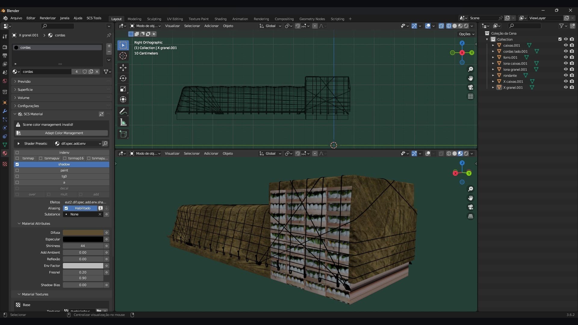The width and height of the screenshot is (578, 325).
Task: Switch to the Shading workspace tab
Action: click(220, 19)
